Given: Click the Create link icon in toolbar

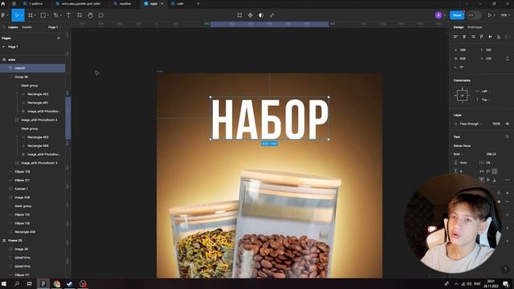Looking at the screenshot, I should [x=271, y=15].
